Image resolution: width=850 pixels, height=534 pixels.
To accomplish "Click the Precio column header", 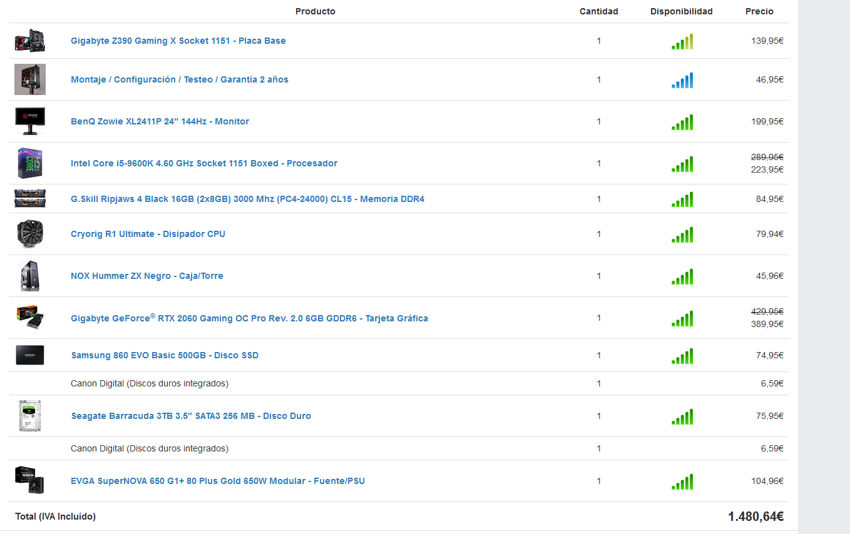I will tap(759, 11).
